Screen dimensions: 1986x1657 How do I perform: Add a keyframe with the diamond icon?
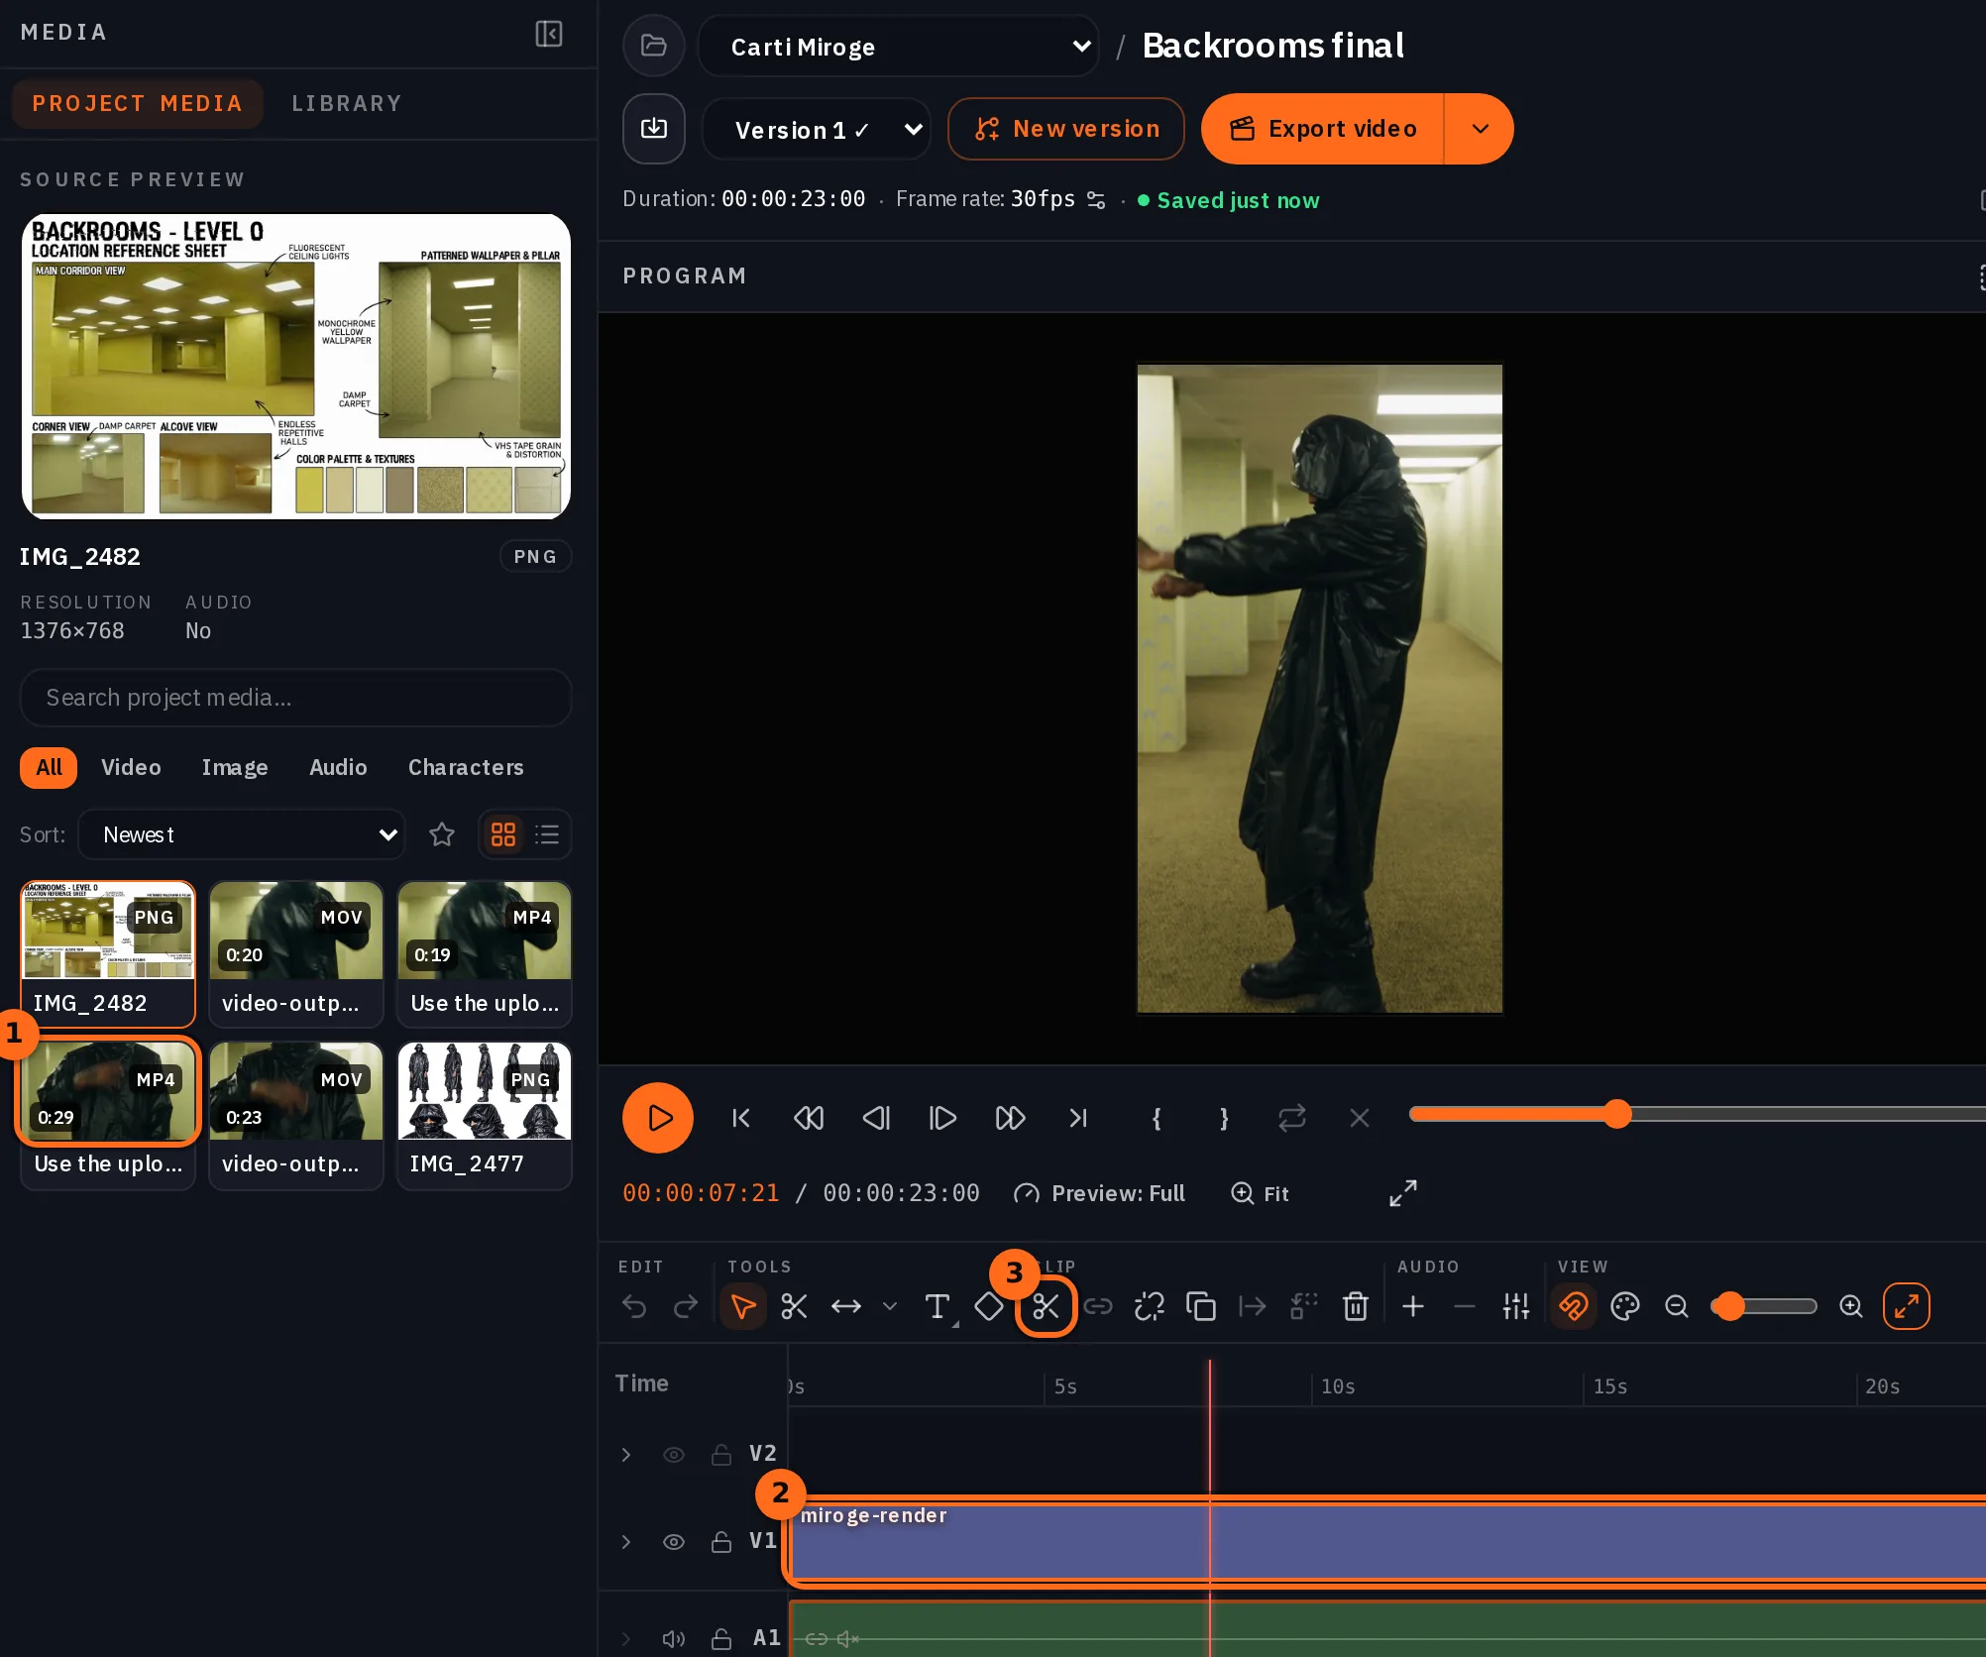click(989, 1306)
